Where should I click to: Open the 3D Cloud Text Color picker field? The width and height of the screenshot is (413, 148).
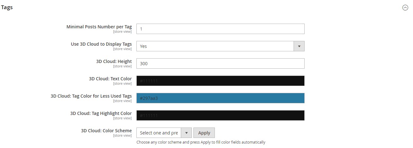[220, 81]
